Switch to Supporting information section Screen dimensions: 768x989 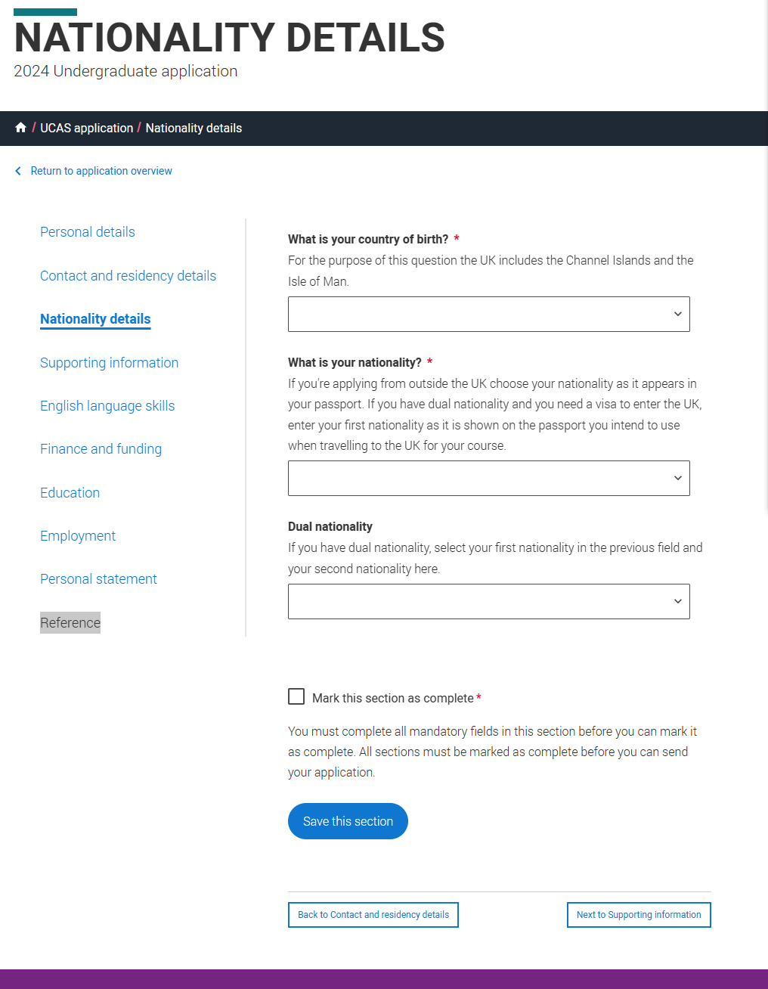click(109, 363)
